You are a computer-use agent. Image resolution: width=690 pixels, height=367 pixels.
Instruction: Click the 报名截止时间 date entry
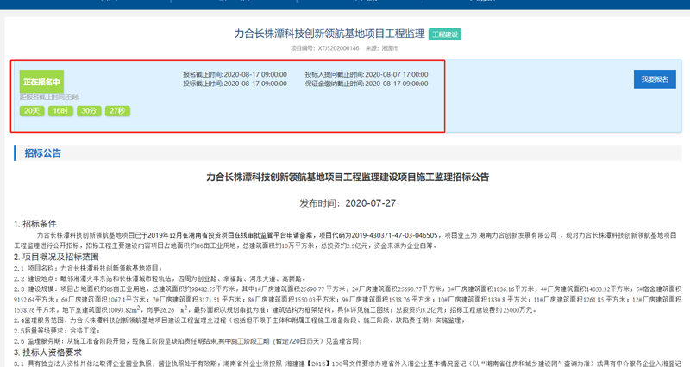235,75
